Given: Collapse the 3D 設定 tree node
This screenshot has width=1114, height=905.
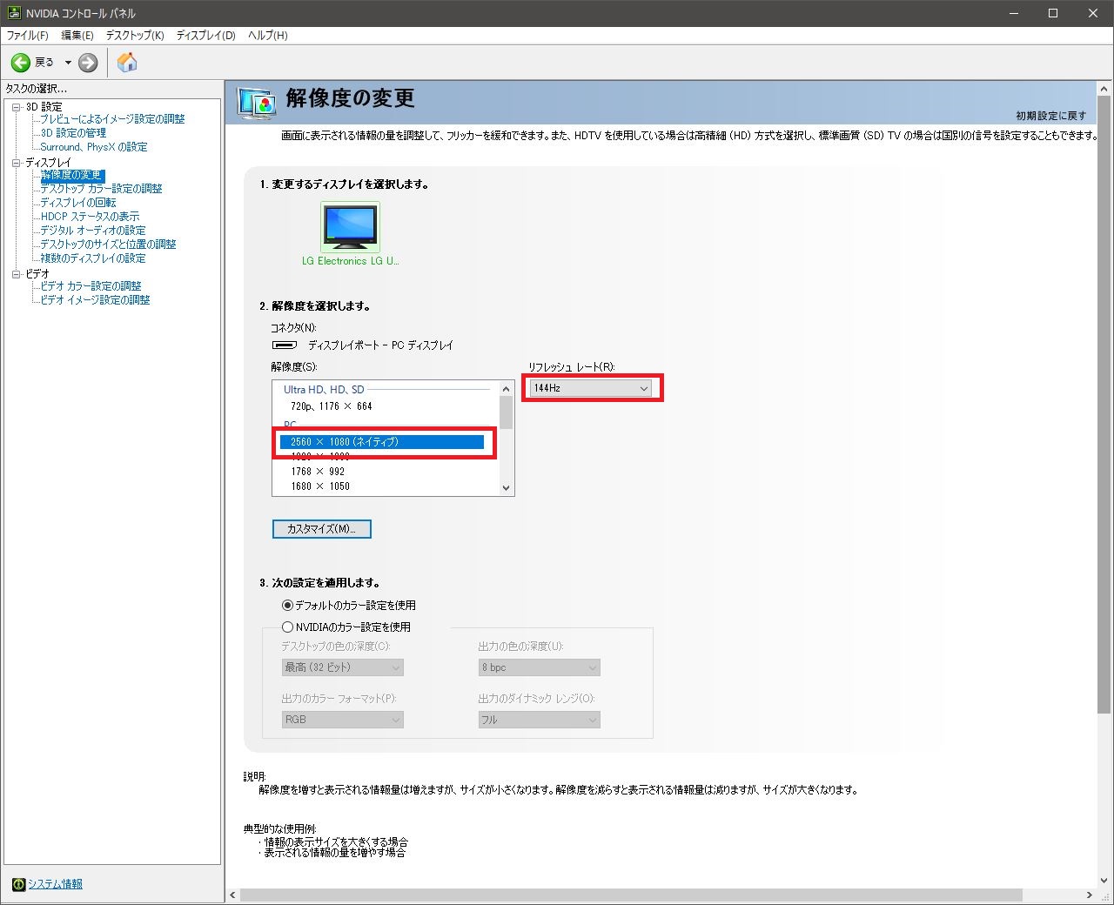Looking at the screenshot, I should 16,107.
